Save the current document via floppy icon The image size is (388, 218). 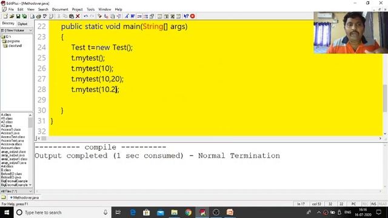(x=18, y=16)
